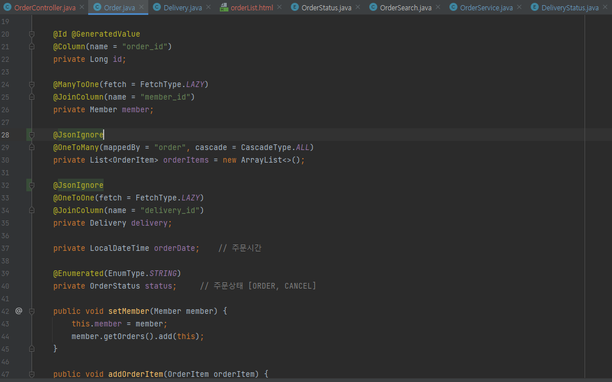Screen dimensions: 612x382
Task: Collapse the setMember method fold on line 42
Action: click(x=32, y=311)
